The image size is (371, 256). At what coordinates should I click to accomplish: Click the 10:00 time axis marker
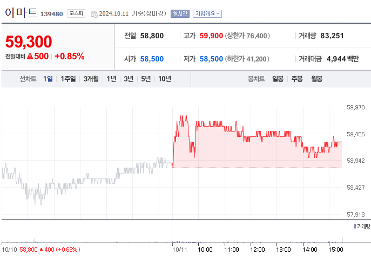pos(205,250)
